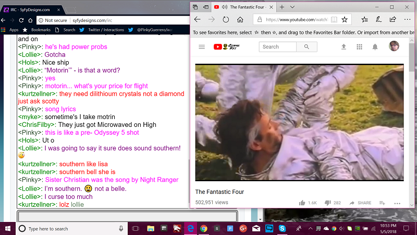Screen dimensions: 417x235
Task: Open the @PinkyGuerrero bookmark in Chrome
Action: point(151,30)
